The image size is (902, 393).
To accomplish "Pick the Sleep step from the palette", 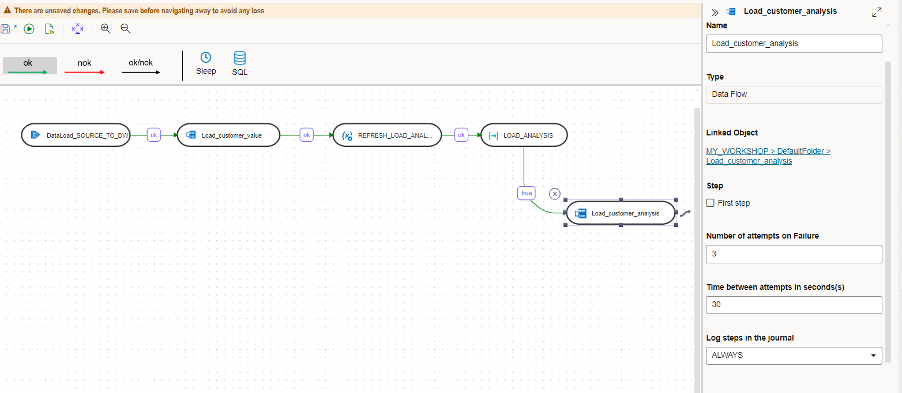I will coord(206,63).
